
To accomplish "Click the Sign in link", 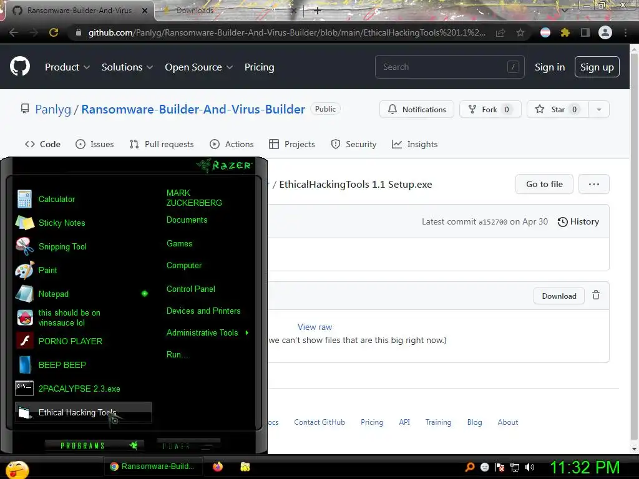I will (550, 67).
